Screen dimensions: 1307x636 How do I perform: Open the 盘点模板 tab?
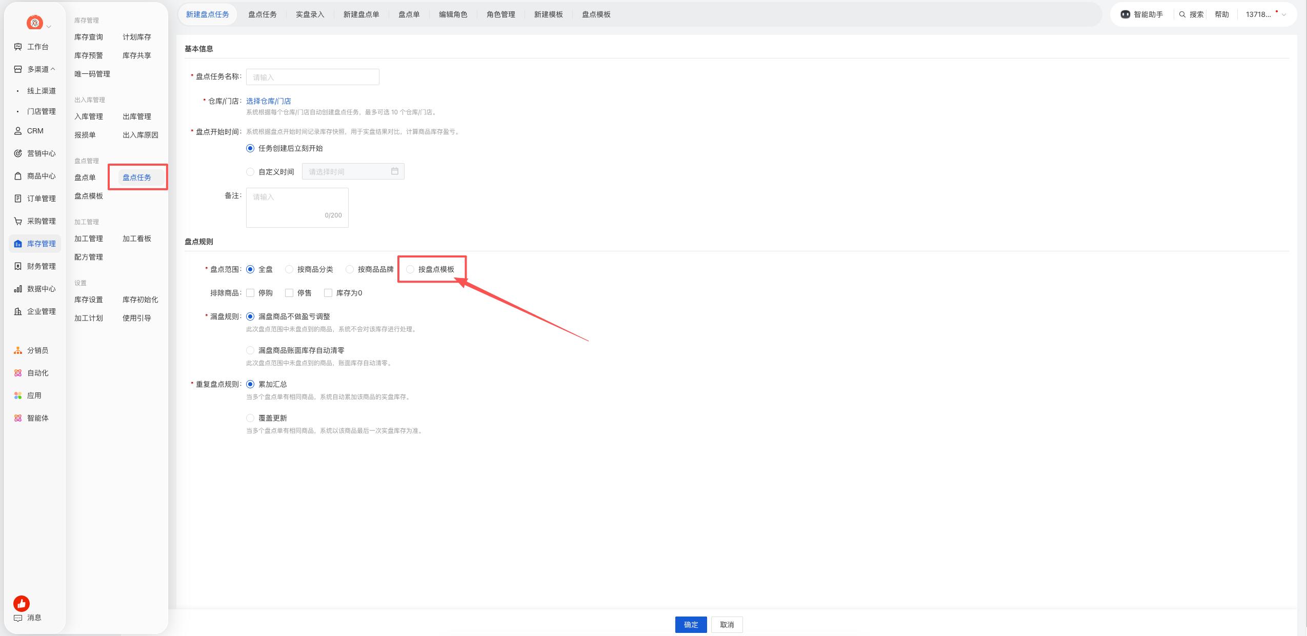pyautogui.click(x=596, y=14)
